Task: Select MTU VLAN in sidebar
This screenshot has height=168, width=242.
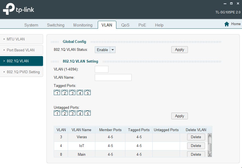Action: pos(22,39)
